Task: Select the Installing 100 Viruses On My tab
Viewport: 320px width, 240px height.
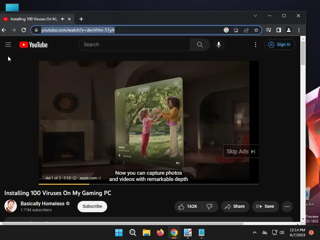Action: click(34, 19)
